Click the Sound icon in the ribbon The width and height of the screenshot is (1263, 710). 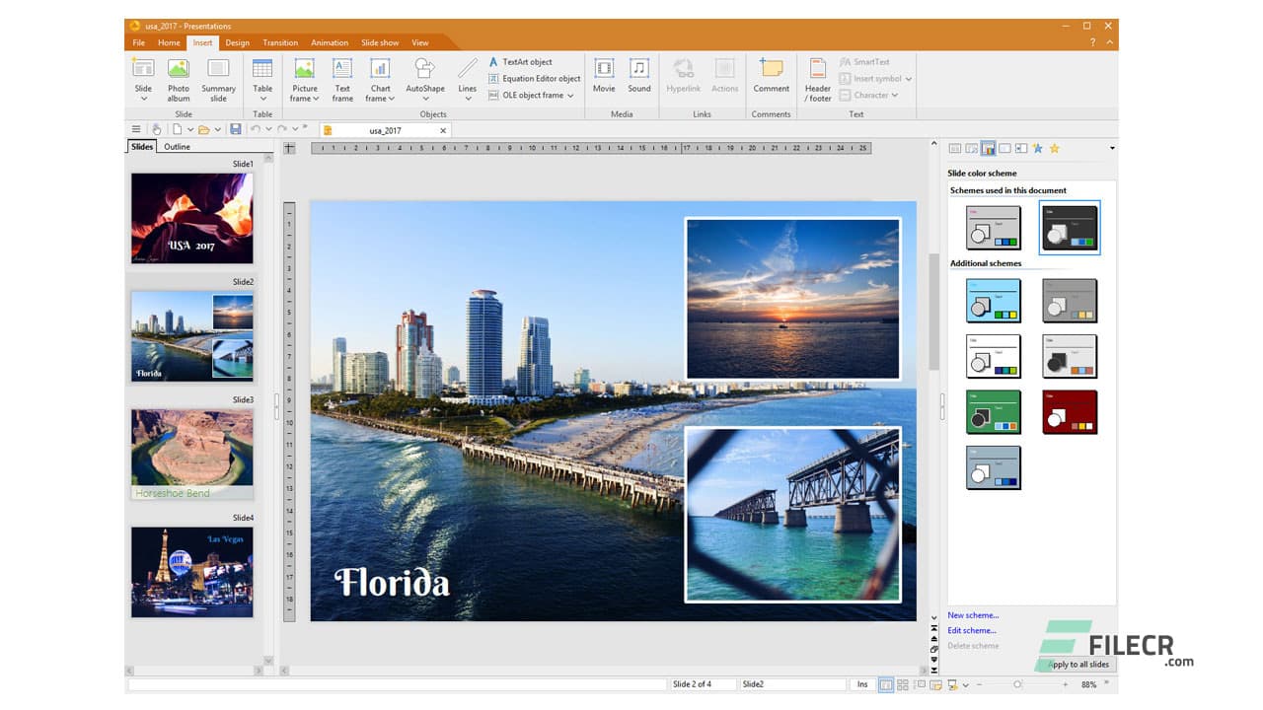[x=639, y=76]
